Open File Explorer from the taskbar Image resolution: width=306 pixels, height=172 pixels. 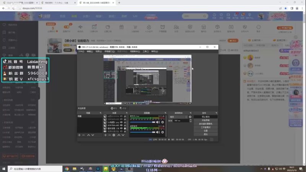click(75, 169)
